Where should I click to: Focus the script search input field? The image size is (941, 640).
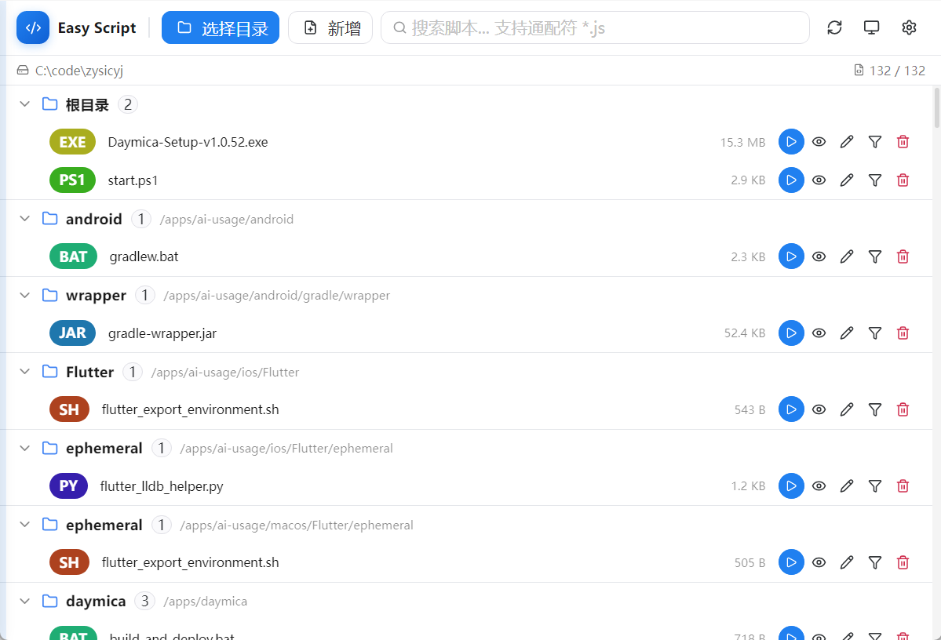596,27
